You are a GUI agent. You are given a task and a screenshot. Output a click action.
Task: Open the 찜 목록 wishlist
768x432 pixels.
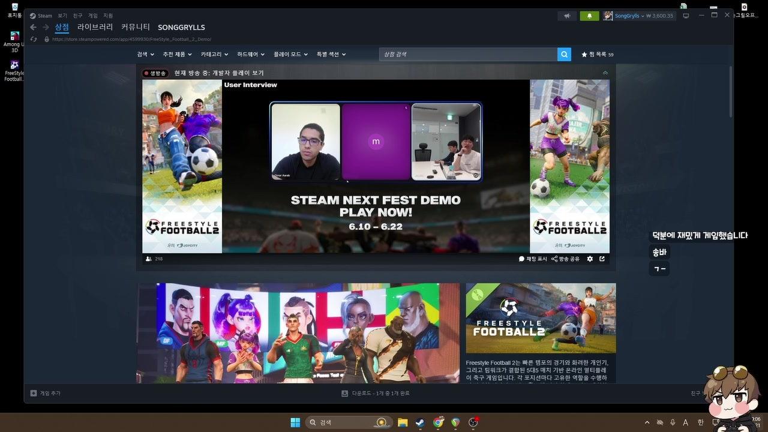point(598,55)
